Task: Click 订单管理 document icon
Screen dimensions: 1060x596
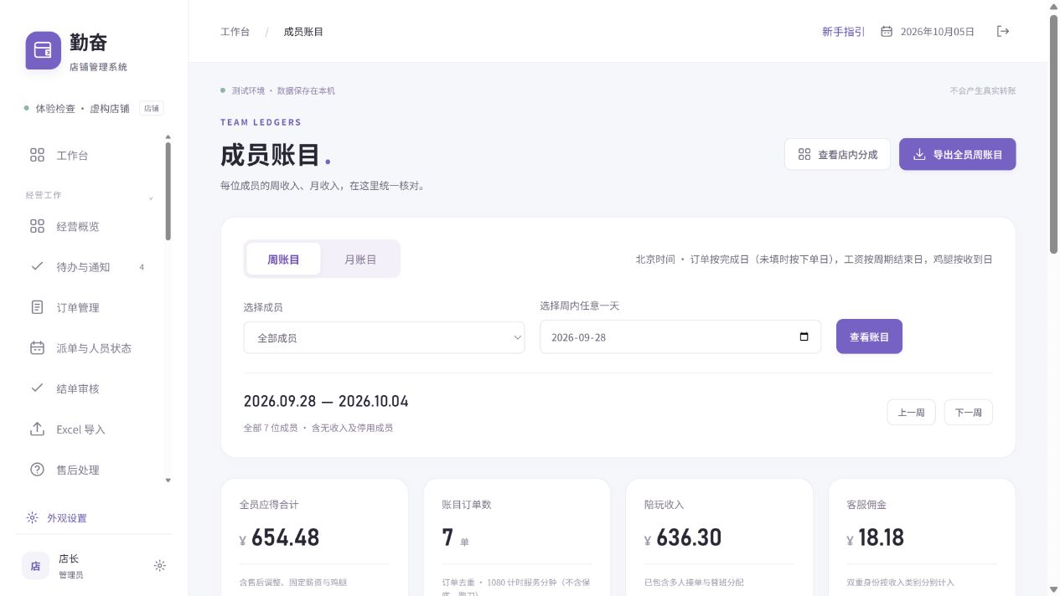Action: tap(37, 307)
